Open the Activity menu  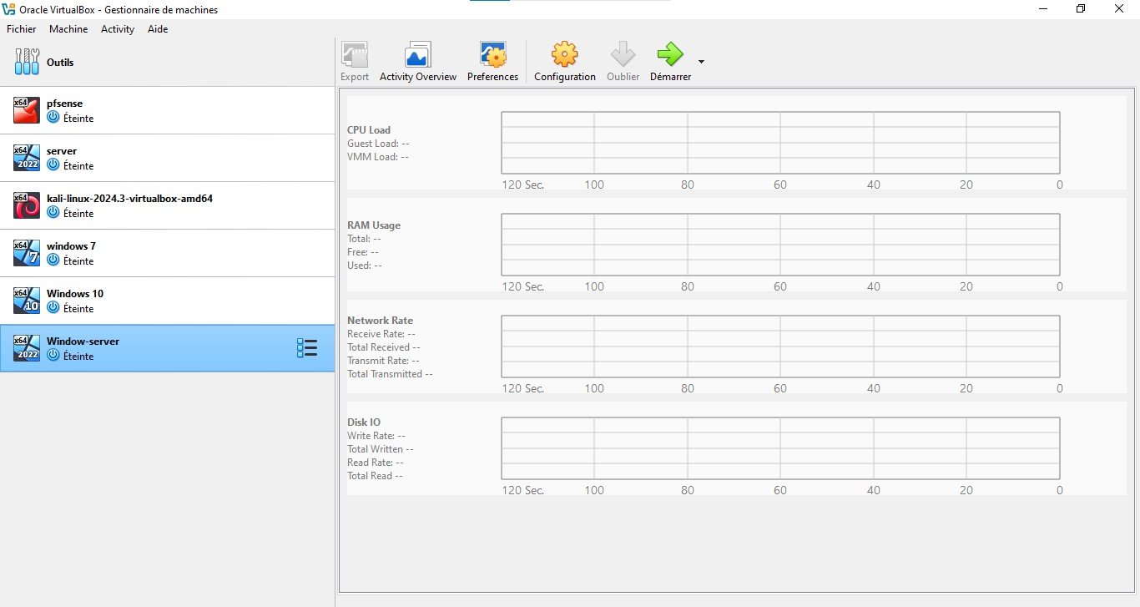pos(118,29)
